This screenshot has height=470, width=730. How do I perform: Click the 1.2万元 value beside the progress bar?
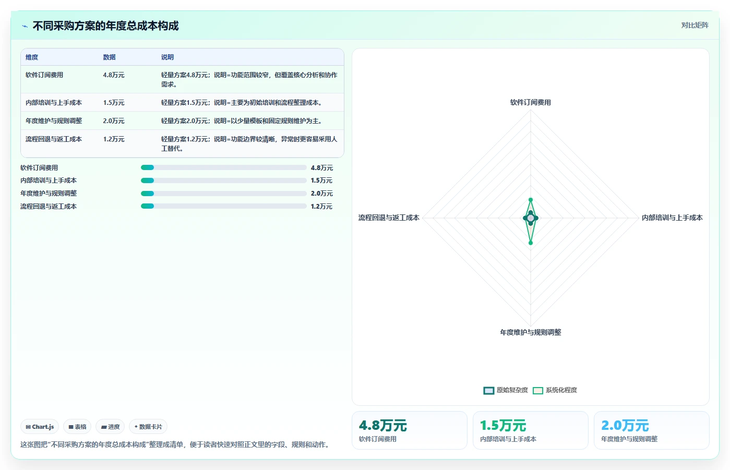(x=321, y=207)
